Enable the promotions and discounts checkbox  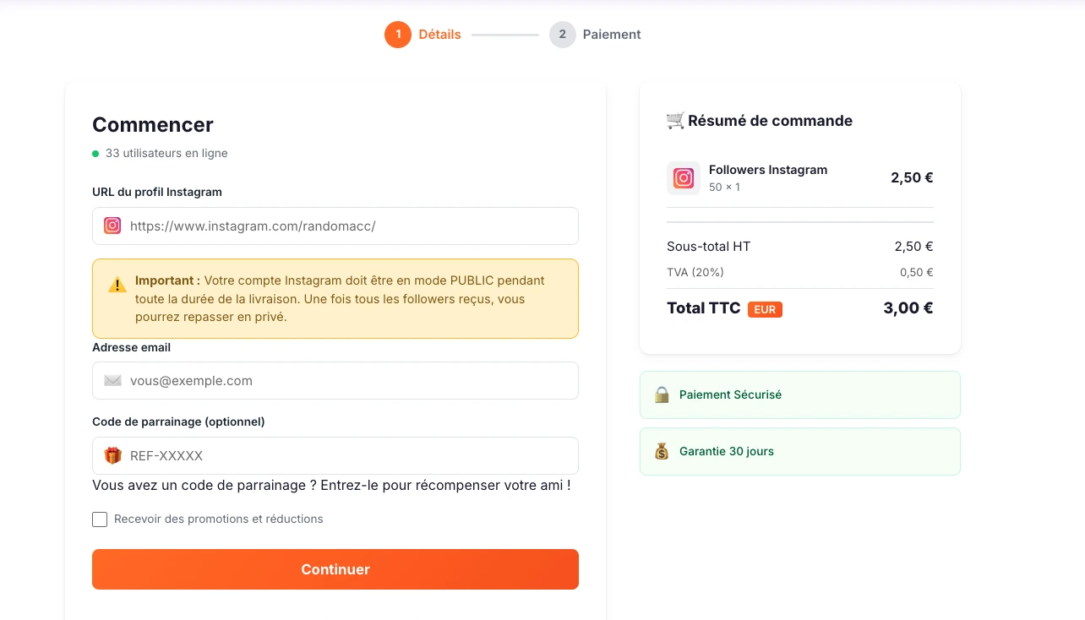[100, 519]
